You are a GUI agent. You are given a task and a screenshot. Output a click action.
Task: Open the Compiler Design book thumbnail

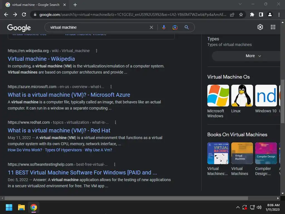[x=266, y=153]
